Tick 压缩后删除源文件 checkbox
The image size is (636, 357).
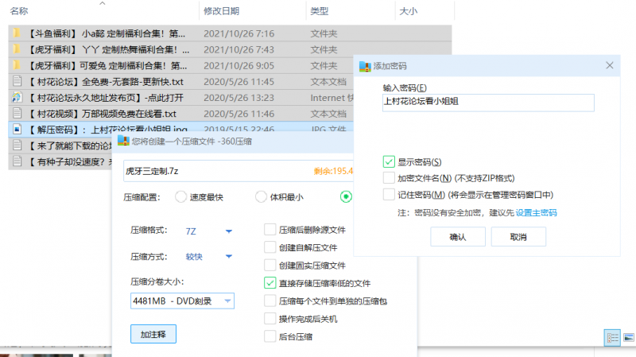270,230
